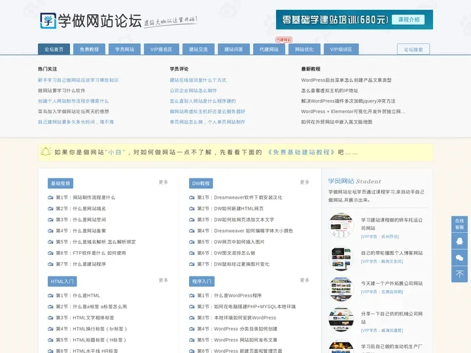Go to the 论坛首页 tab

[54, 49]
